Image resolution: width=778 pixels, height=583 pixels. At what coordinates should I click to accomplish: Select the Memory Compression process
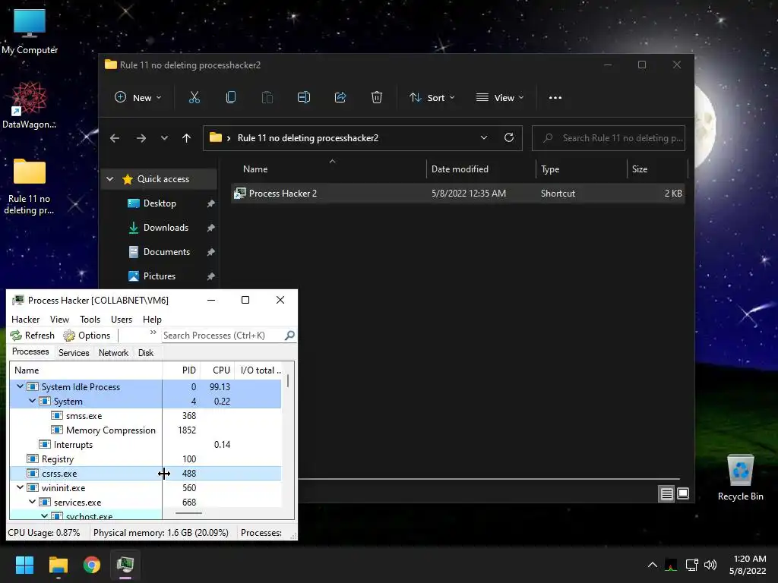coord(145,430)
